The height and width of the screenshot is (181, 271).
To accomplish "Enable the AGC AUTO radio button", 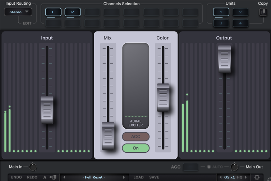I will [209, 167].
